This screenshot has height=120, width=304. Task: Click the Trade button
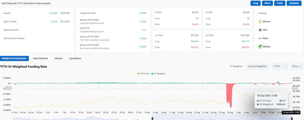279,3
